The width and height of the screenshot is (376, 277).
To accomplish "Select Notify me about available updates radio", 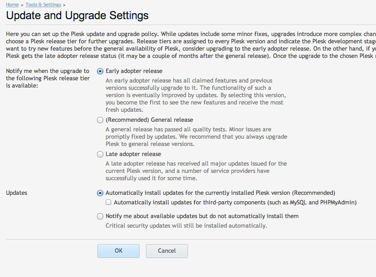I will 100,216.
